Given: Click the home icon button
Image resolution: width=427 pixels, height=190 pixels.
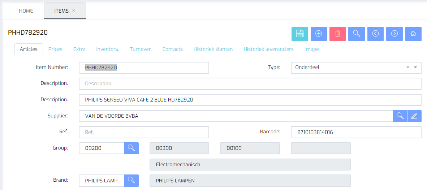Looking at the screenshot, I should click(413, 34).
